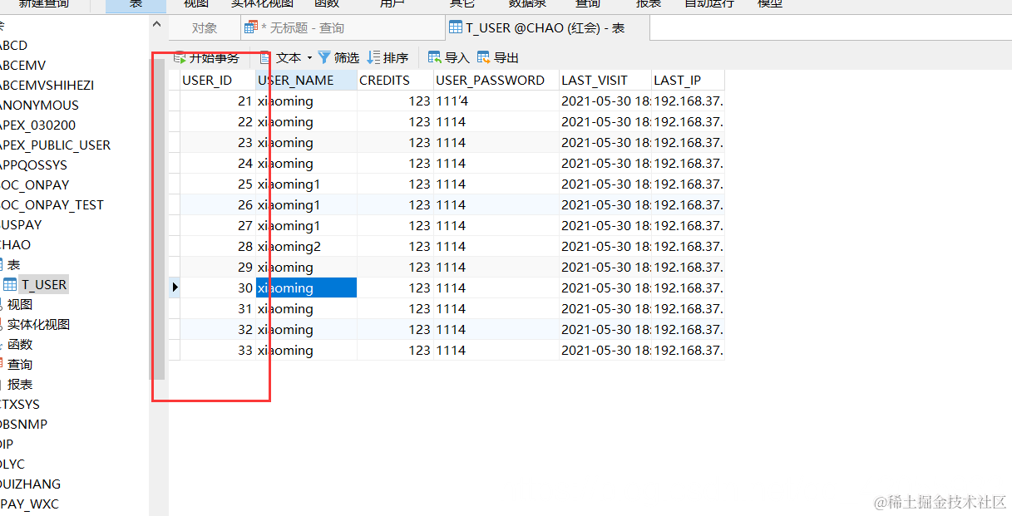
Task: Click the 导出 export icon
Action: pos(483,58)
